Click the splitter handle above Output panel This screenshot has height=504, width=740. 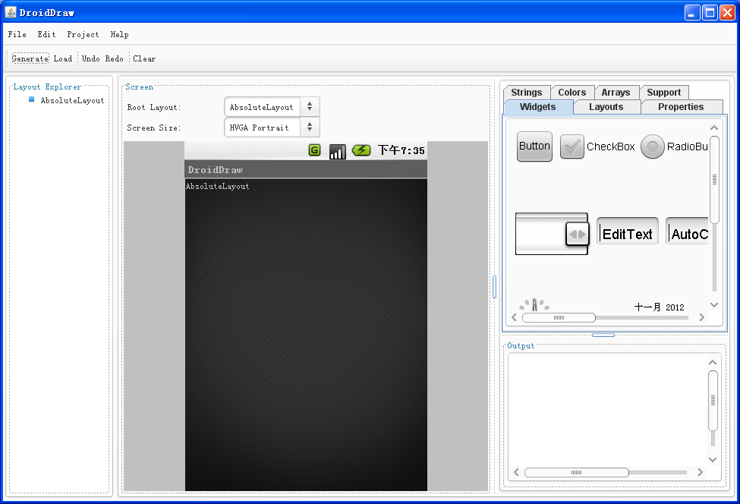pyautogui.click(x=603, y=335)
